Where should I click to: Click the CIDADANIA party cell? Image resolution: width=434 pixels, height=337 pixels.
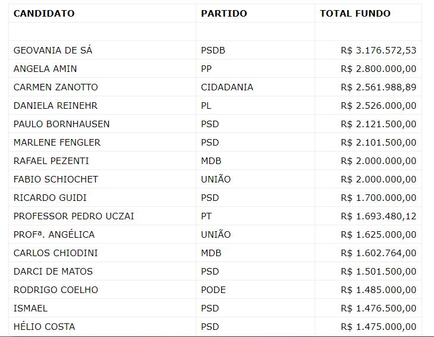[x=227, y=87]
